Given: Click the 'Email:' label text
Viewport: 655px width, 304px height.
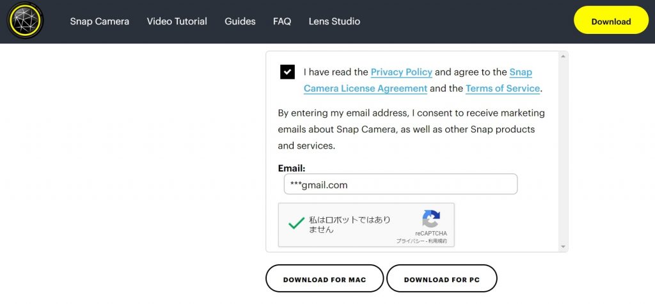Looking at the screenshot, I should [x=292, y=168].
